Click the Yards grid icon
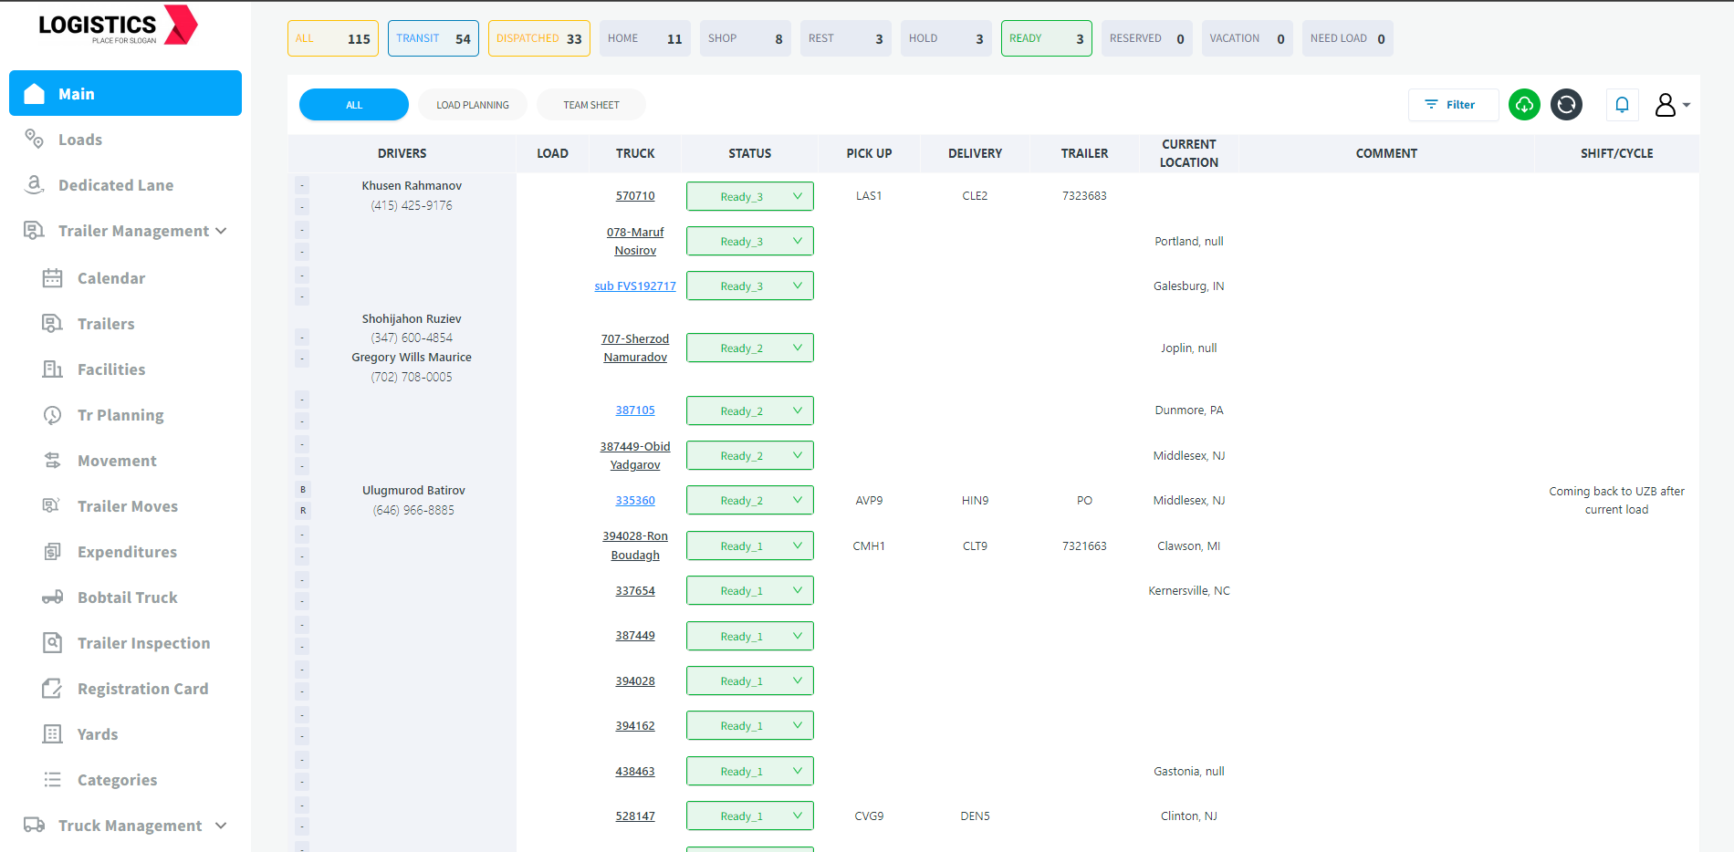 pos(53,733)
